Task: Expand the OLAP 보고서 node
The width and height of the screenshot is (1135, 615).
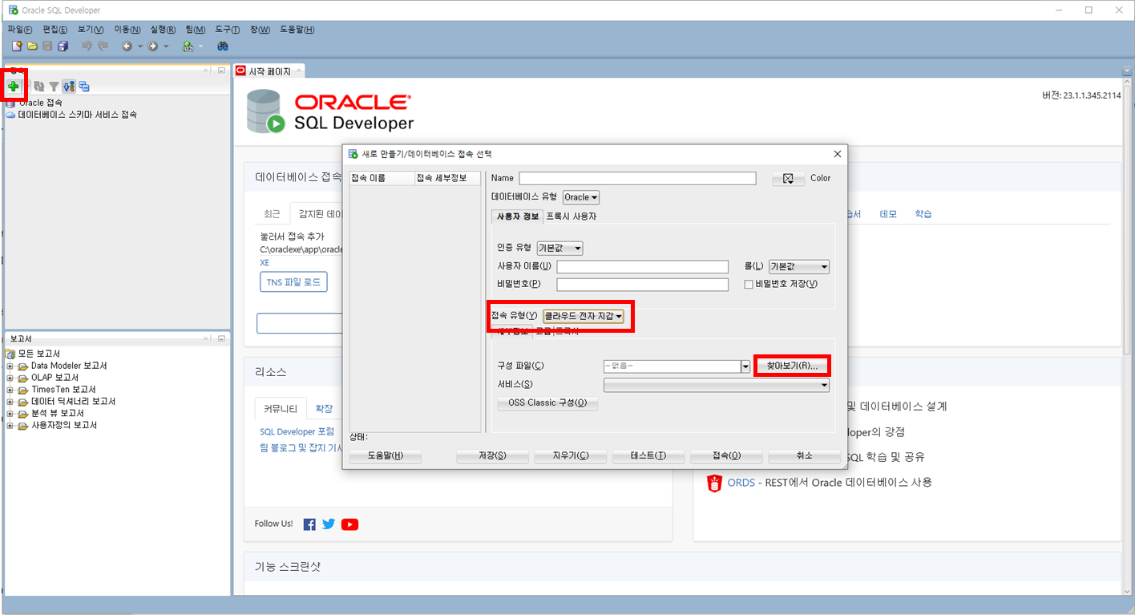Action: [10, 378]
